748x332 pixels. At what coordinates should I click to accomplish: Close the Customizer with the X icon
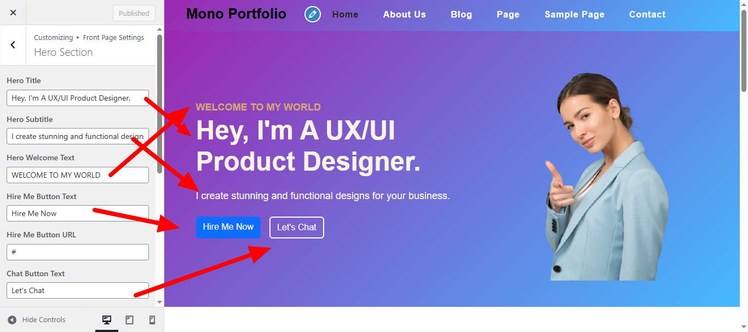point(13,13)
